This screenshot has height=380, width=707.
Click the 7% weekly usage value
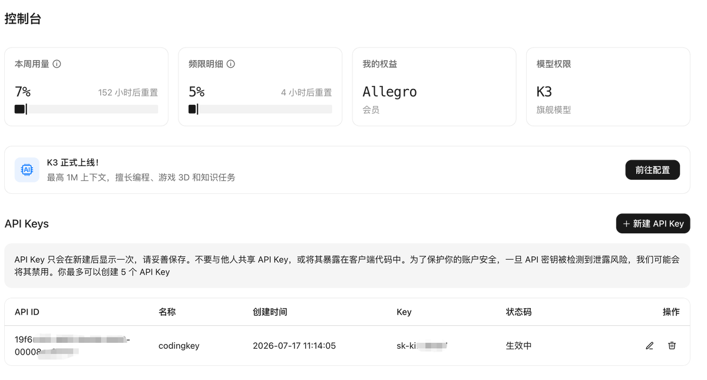[x=22, y=92]
